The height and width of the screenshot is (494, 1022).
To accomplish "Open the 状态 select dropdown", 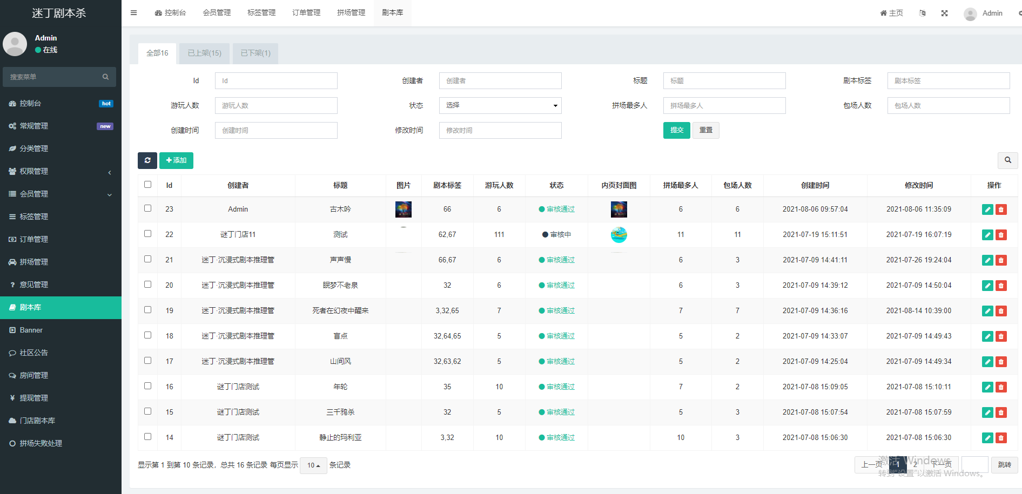I will pos(500,105).
